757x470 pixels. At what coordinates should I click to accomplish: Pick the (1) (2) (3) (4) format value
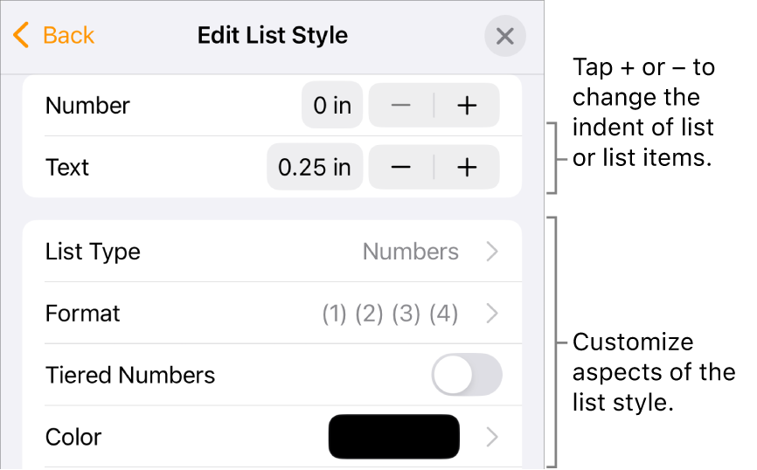[x=390, y=314]
